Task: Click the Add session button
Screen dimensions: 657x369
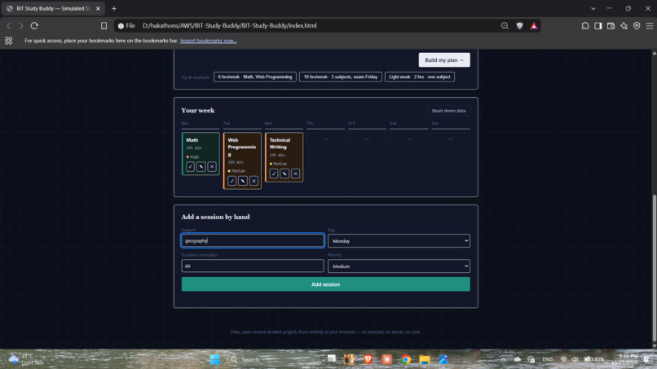Action: coord(325,284)
